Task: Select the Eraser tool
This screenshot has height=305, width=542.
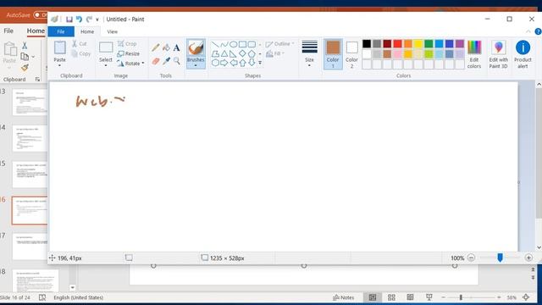Action: [x=156, y=61]
